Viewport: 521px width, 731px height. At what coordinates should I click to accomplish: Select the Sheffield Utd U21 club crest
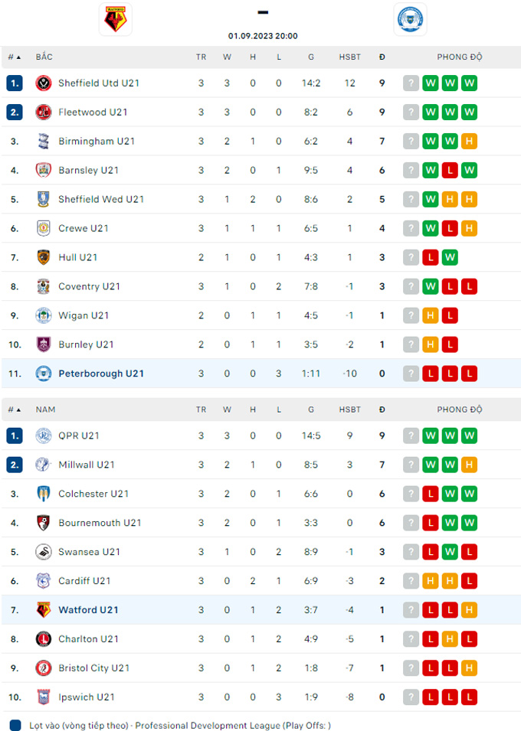point(44,83)
